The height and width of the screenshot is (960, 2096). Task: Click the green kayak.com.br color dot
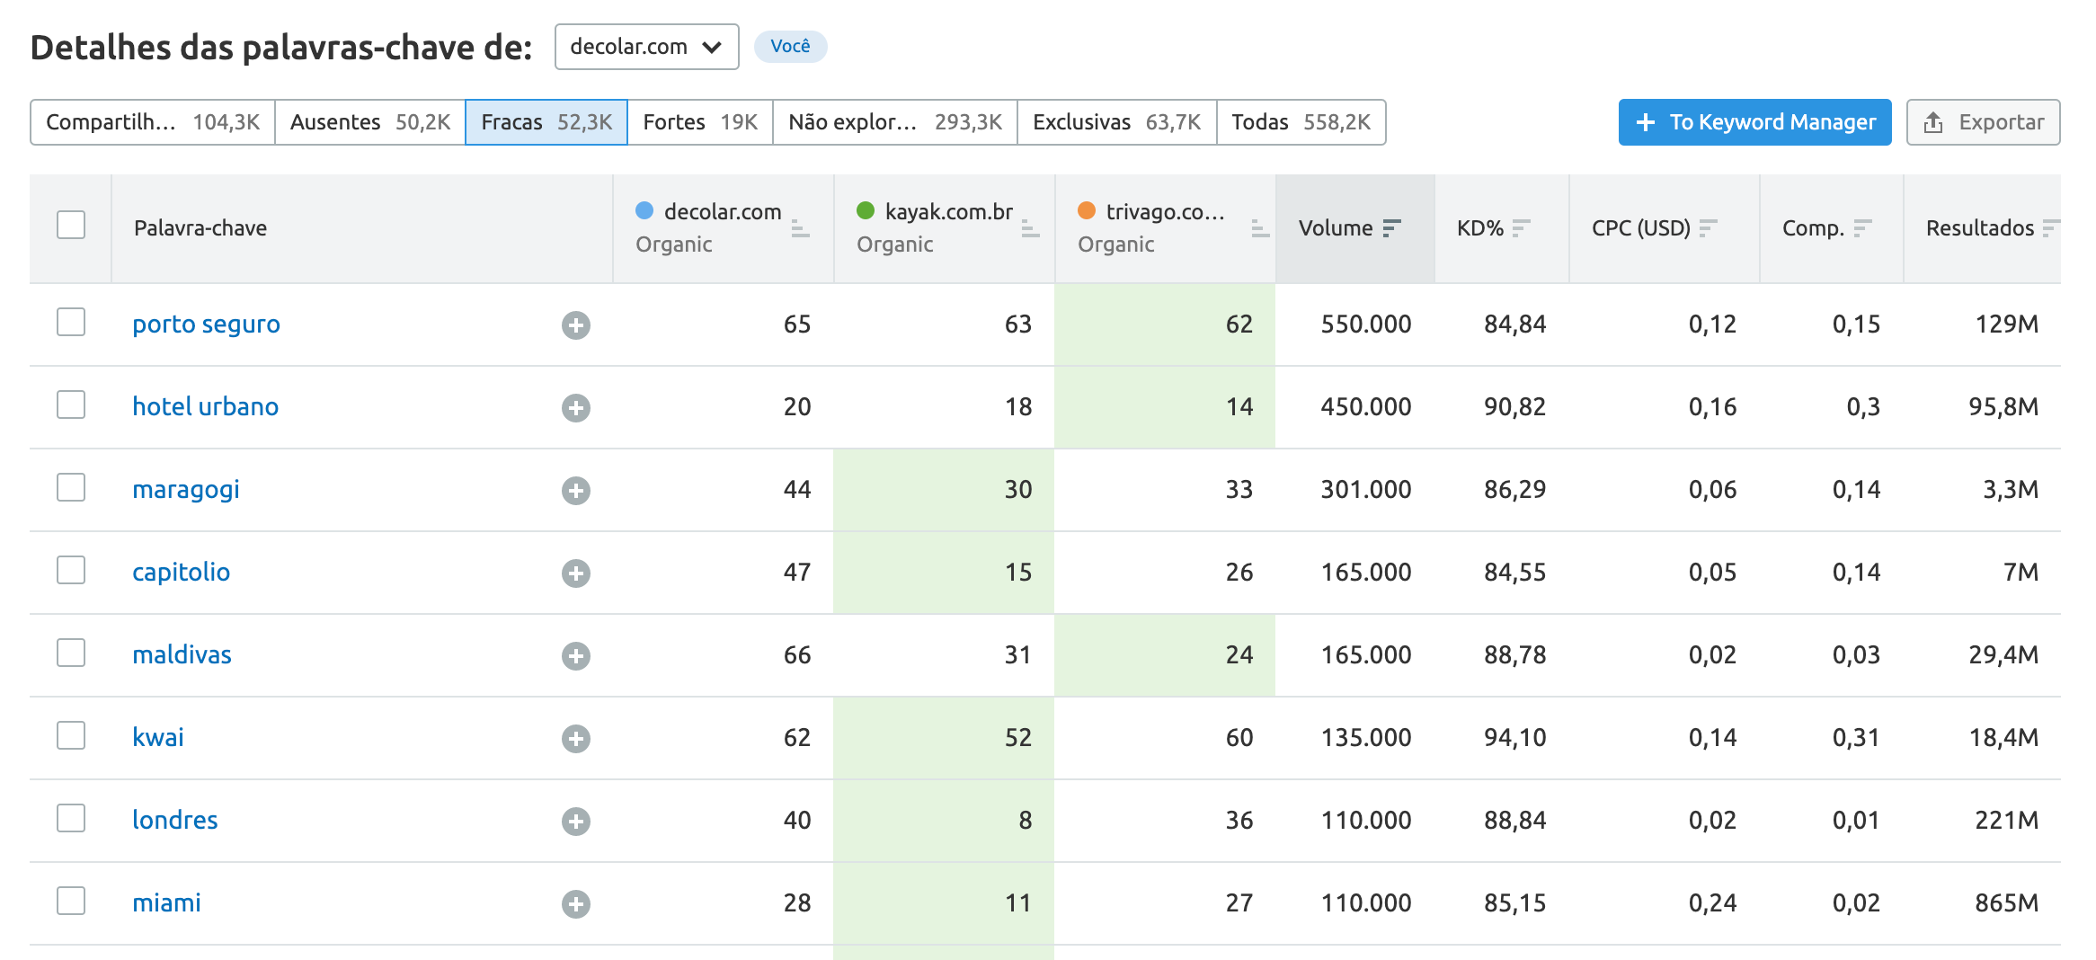(x=866, y=210)
